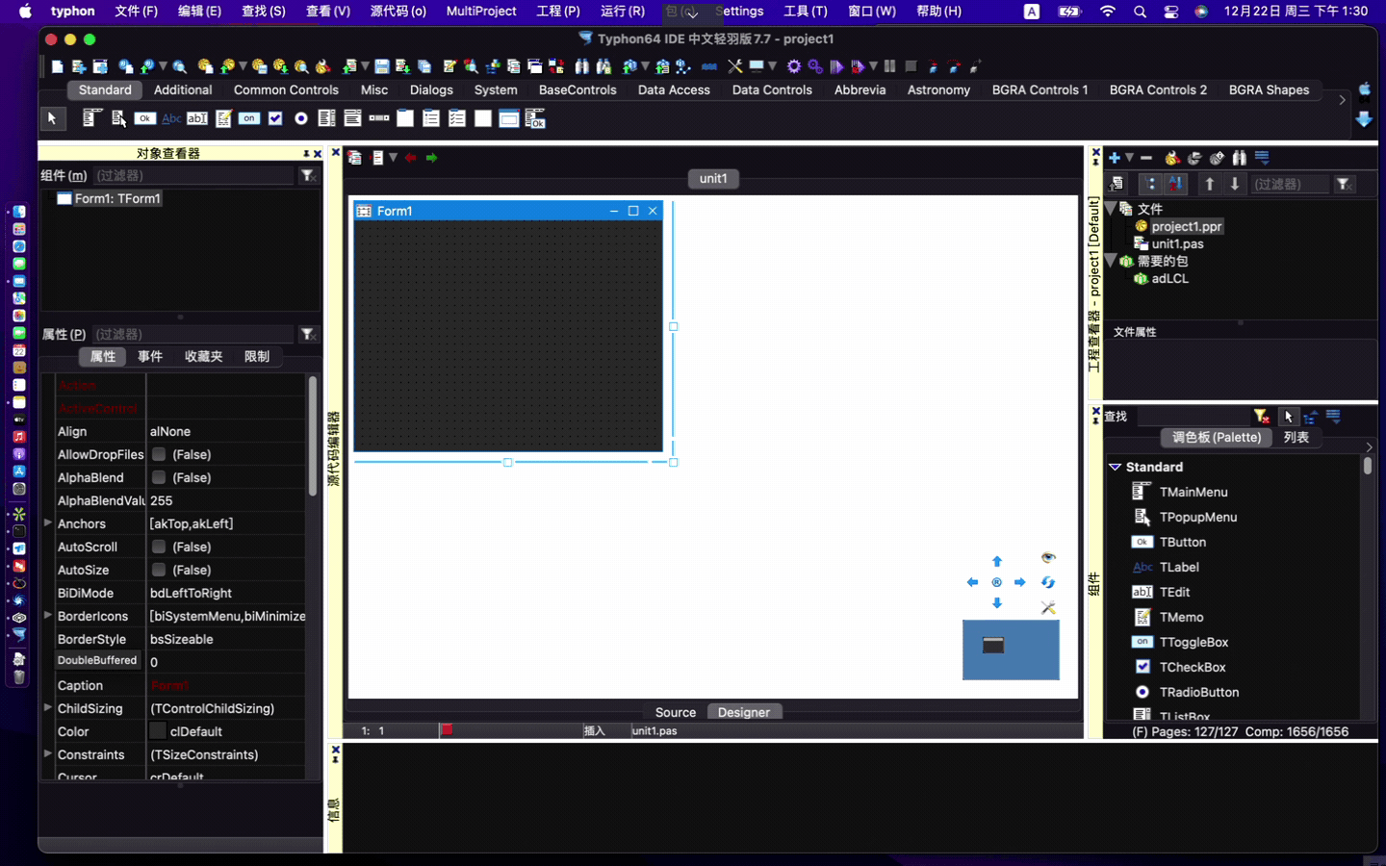The width and height of the screenshot is (1386, 866).
Task: Toggle the AutoScroll checkbox
Action: (x=159, y=547)
